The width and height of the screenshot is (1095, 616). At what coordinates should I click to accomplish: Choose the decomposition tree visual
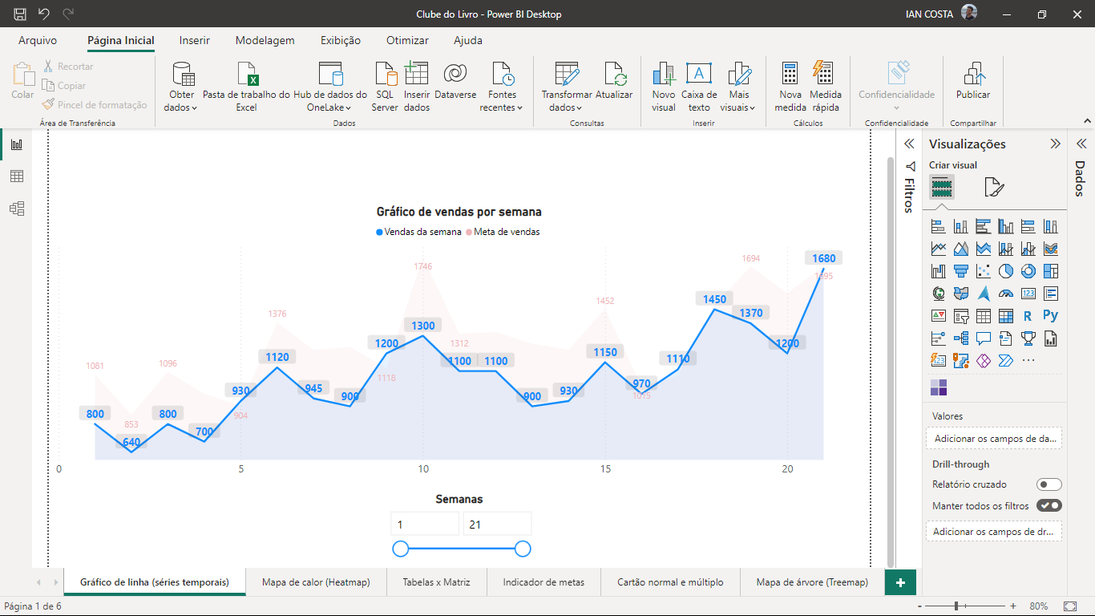[961, 338]
